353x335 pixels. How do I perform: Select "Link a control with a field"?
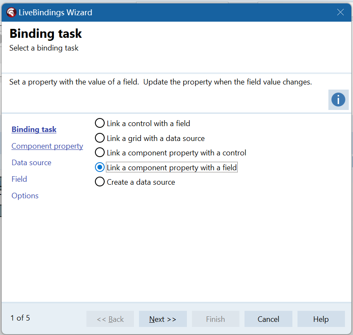point(100,124)
